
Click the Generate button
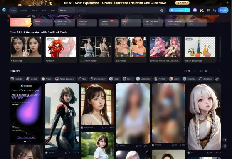(x=180, y=10)
